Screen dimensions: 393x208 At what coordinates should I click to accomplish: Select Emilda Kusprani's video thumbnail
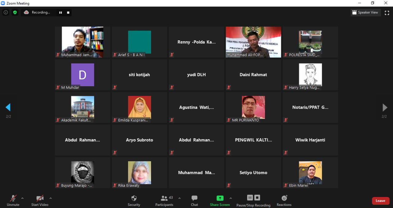[x=139, y=107]
